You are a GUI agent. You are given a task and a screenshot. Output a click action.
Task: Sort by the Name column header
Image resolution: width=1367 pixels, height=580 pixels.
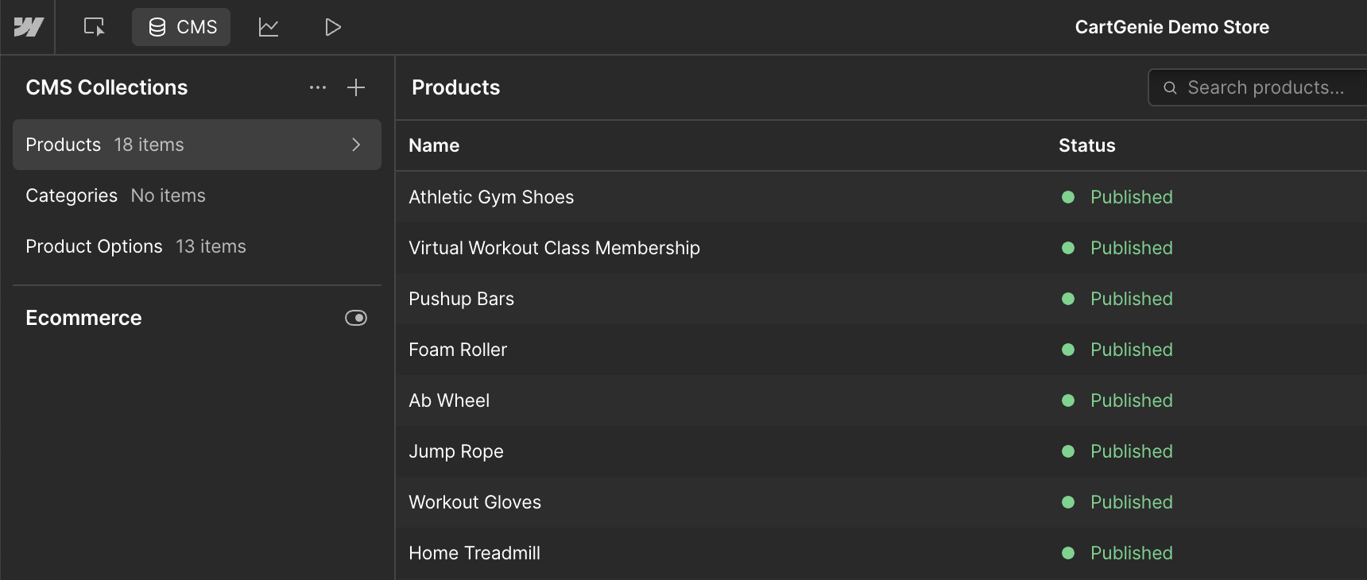coord(434,145)
